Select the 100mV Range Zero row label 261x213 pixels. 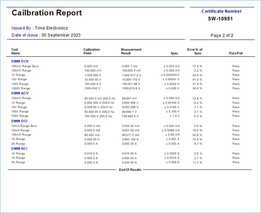25,66
